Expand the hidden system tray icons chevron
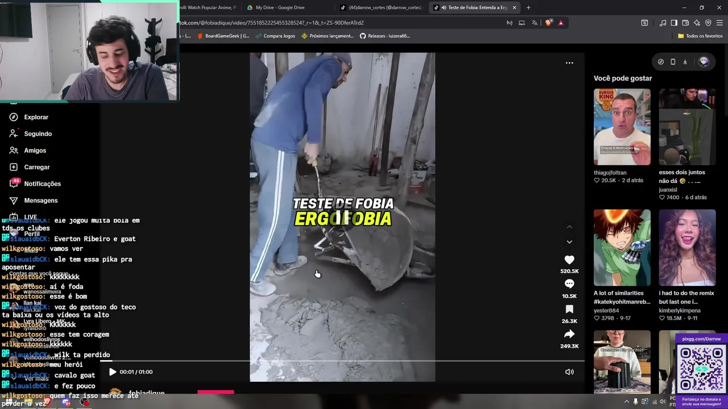The width and height of the screenshot is (728, 409). 627,402
